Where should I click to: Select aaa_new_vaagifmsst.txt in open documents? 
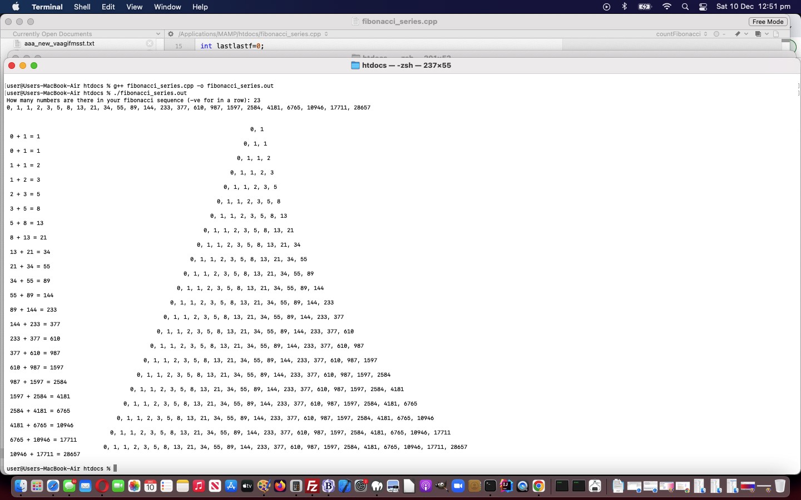tap(59, 43)
